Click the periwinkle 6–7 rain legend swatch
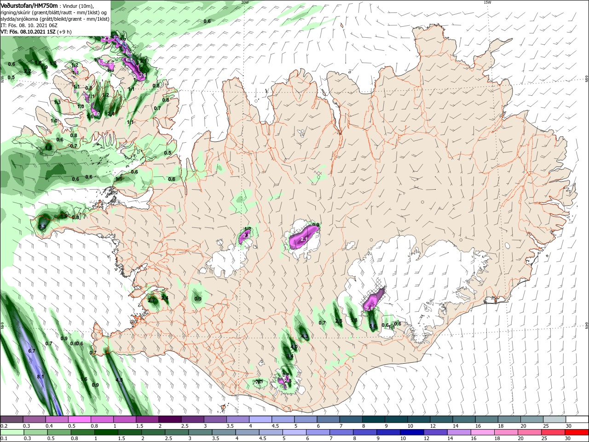The width and height of the screenshot is (589, 442). point(318,432)
